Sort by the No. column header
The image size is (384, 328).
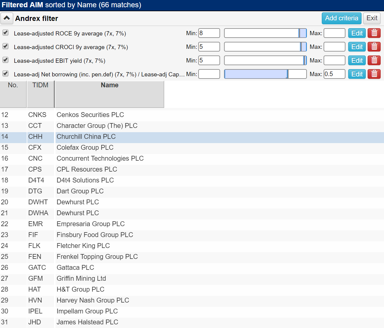(13, 94)
